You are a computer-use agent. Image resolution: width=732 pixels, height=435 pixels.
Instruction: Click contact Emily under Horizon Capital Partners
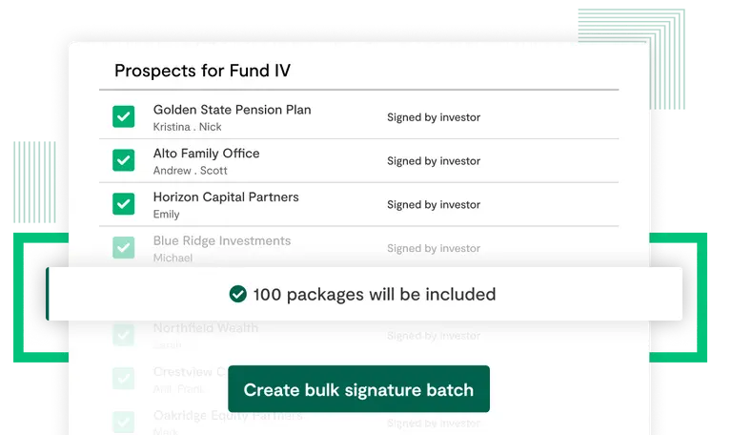tap(167, 215)
